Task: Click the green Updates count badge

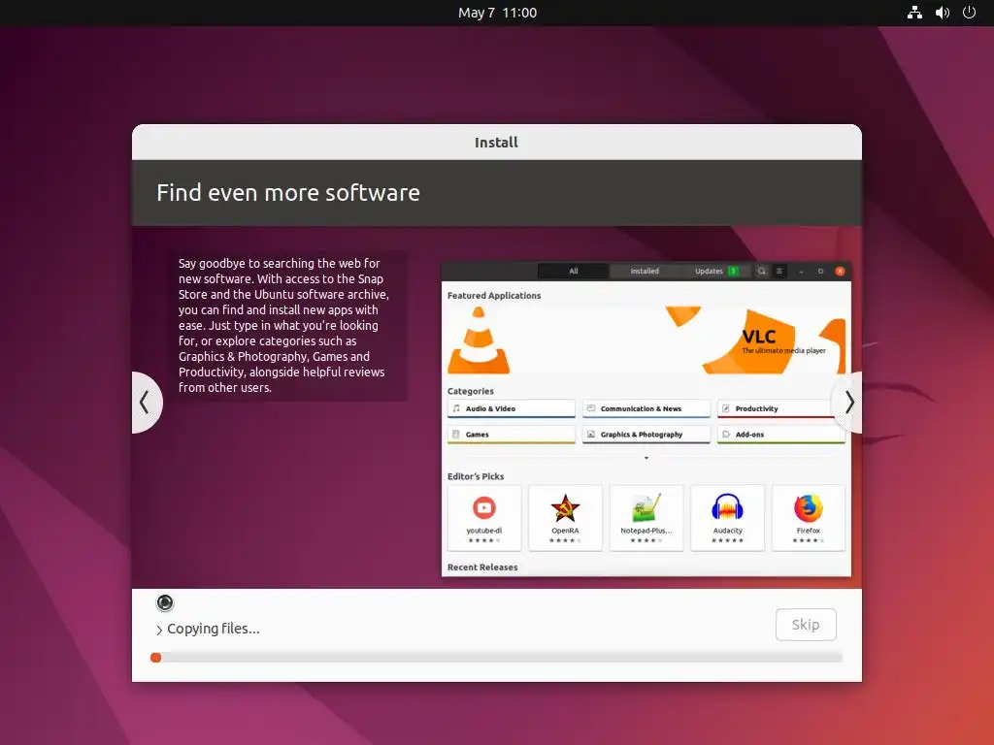Action: pyautogui.click(x=733, y=272)
